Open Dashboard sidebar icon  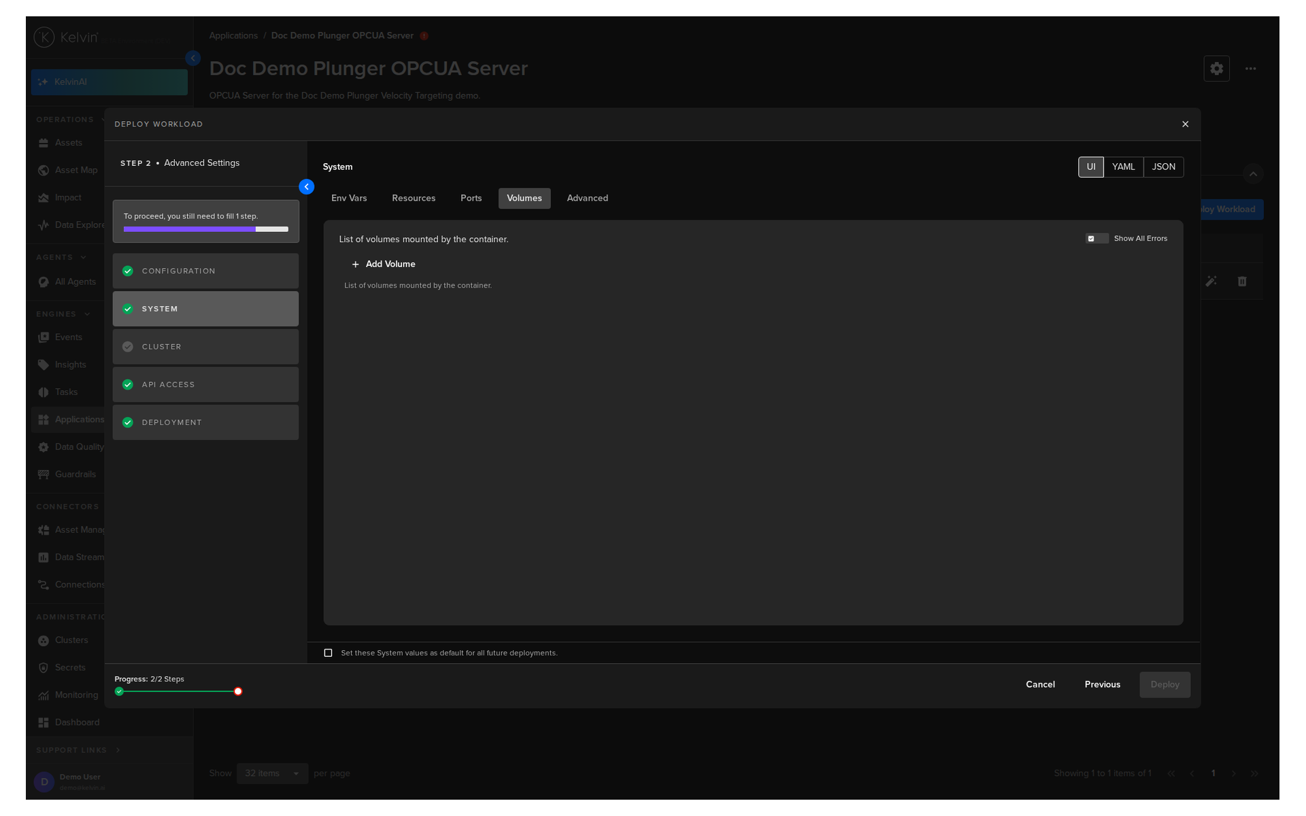pyautogui.click(x=44, y=723)
